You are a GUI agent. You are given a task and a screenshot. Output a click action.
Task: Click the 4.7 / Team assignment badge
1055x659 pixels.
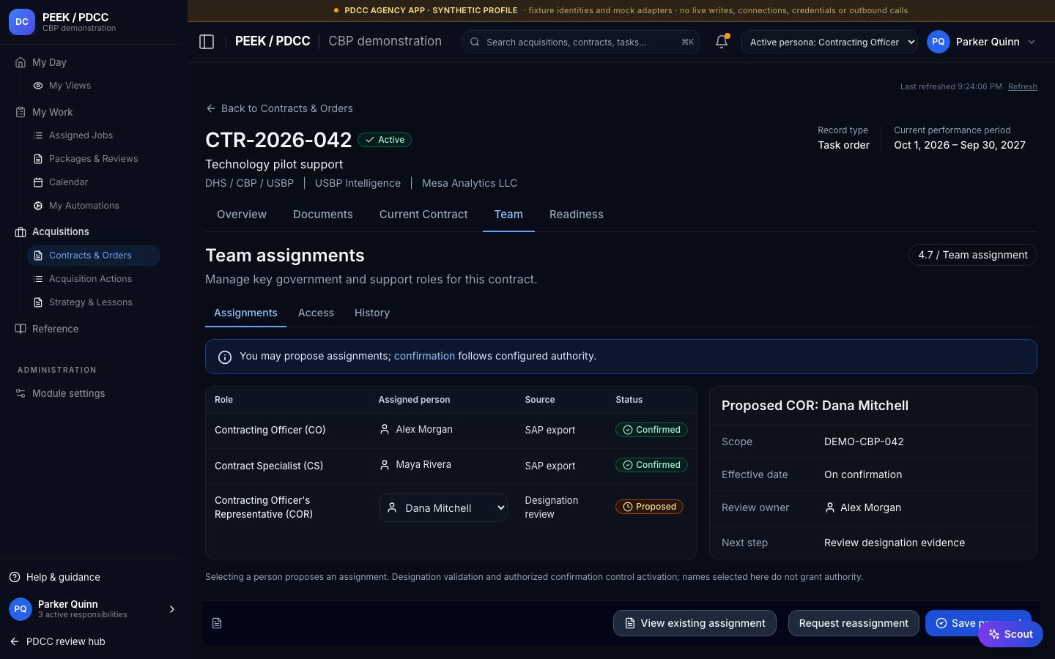click(973, 255)
